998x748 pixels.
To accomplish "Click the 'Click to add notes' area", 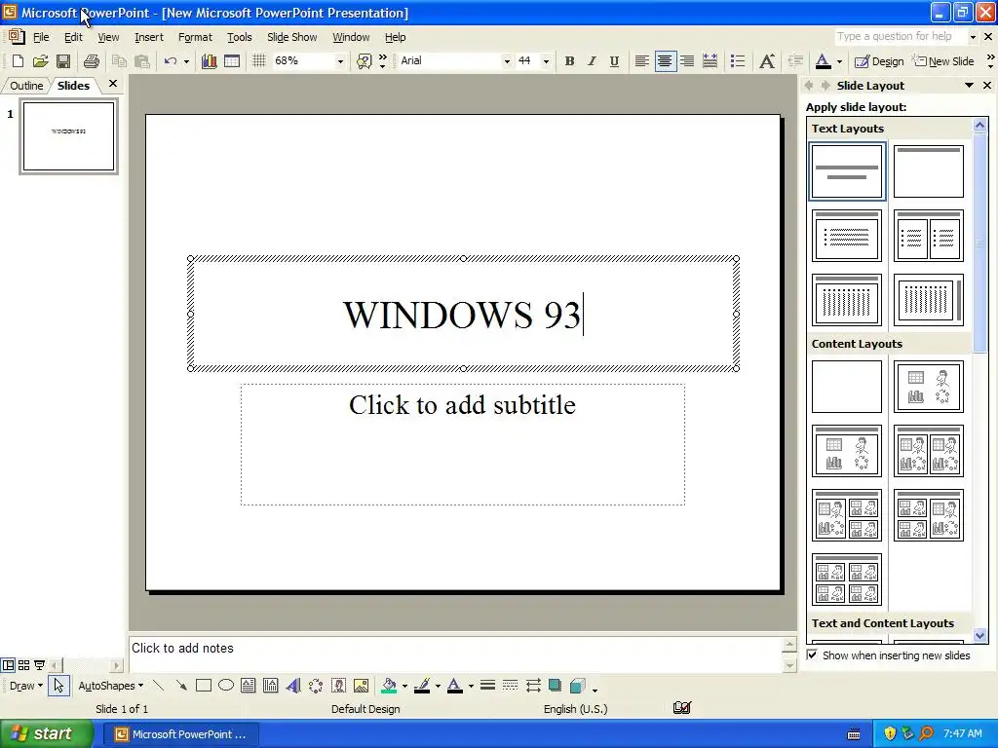I will 454,654.
